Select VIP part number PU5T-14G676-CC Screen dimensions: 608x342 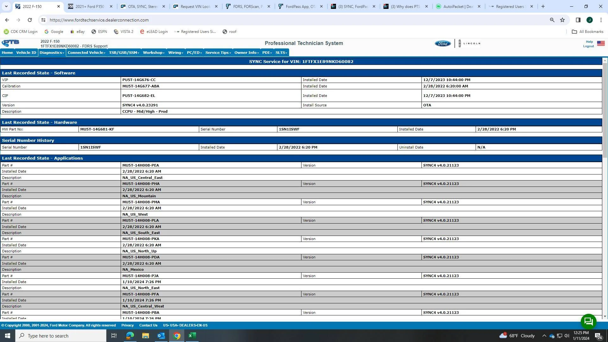pos(139,80)
